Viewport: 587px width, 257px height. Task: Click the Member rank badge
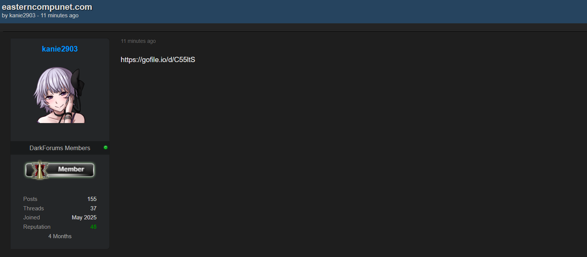click(60, 170)
